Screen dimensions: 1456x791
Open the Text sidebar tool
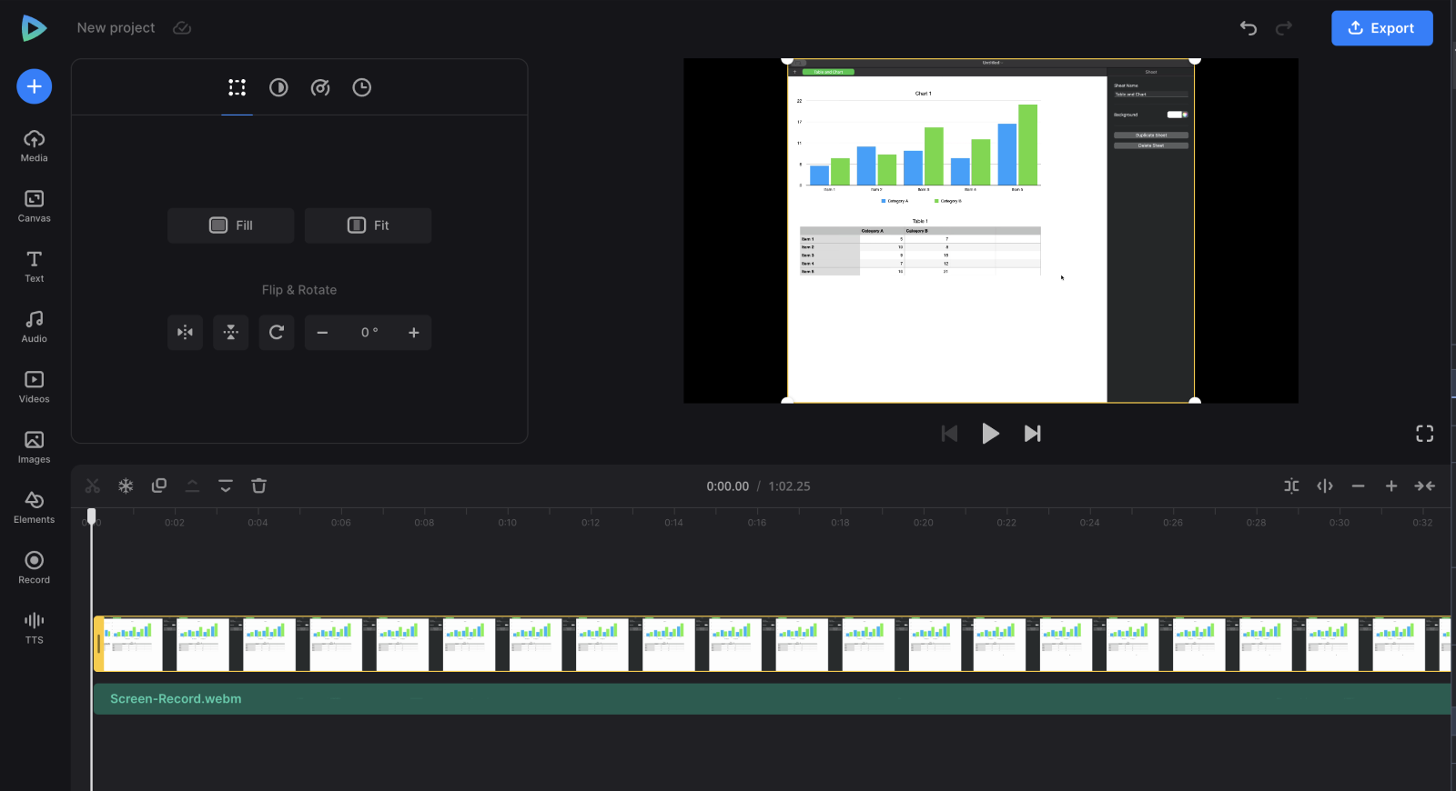point(34,266)
